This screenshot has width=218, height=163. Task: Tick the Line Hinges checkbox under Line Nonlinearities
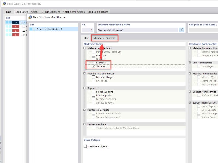coord(199,66)
